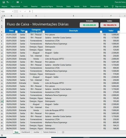Screen dimensions: 126x138
Task: Click the Tel. - Internet cell in row 13
Action: [x=36, y=56]
